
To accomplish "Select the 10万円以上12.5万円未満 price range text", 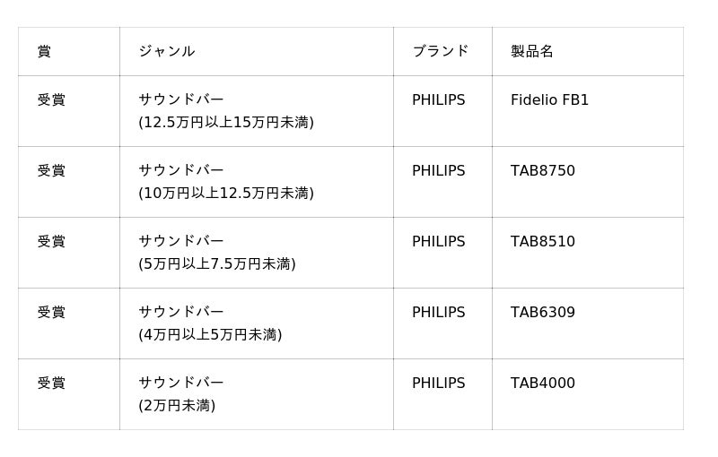I will (x=226, y=193).
